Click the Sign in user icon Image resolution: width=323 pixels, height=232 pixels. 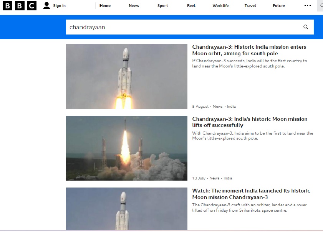tap(47, 6)
